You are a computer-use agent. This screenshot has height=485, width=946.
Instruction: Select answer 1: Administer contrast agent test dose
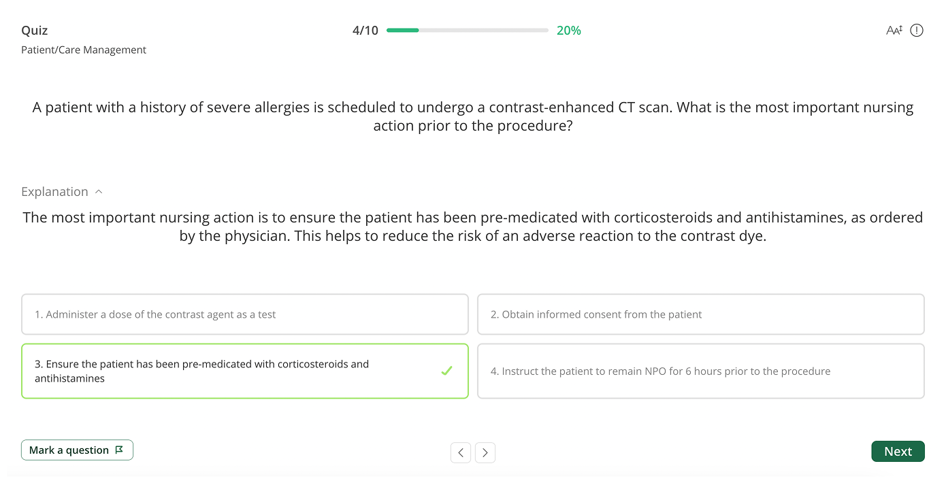tap(245, 314)
